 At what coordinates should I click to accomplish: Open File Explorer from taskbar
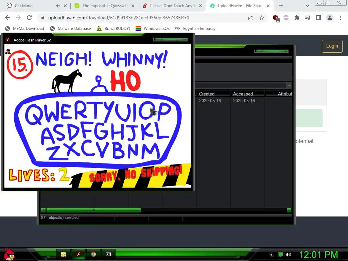coord(64,254)
